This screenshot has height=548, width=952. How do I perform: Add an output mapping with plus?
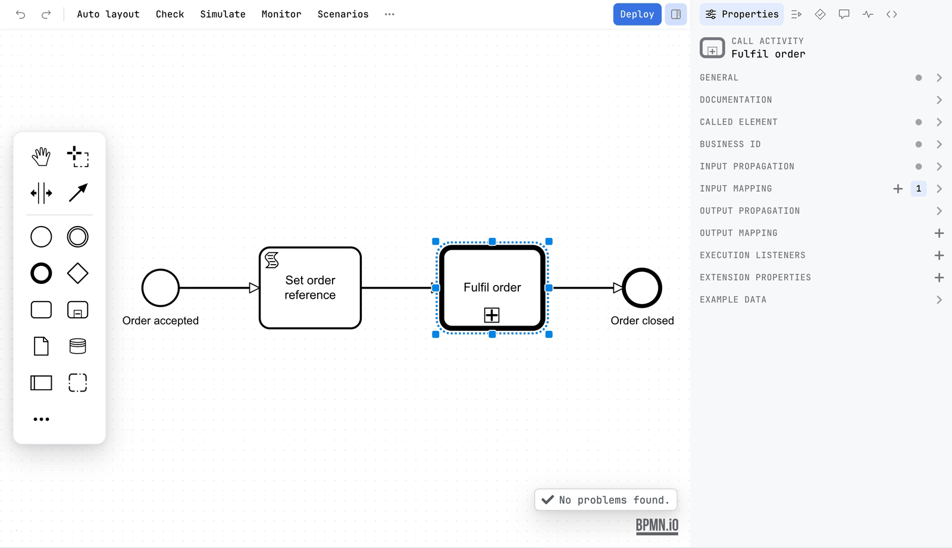(x=939, y=233)
